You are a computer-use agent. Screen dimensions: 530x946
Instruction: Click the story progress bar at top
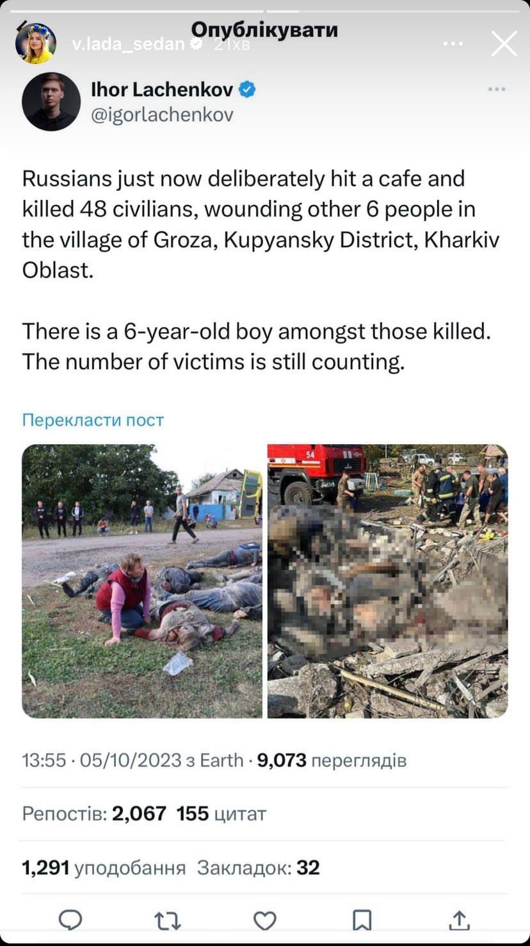pos(265,11)
